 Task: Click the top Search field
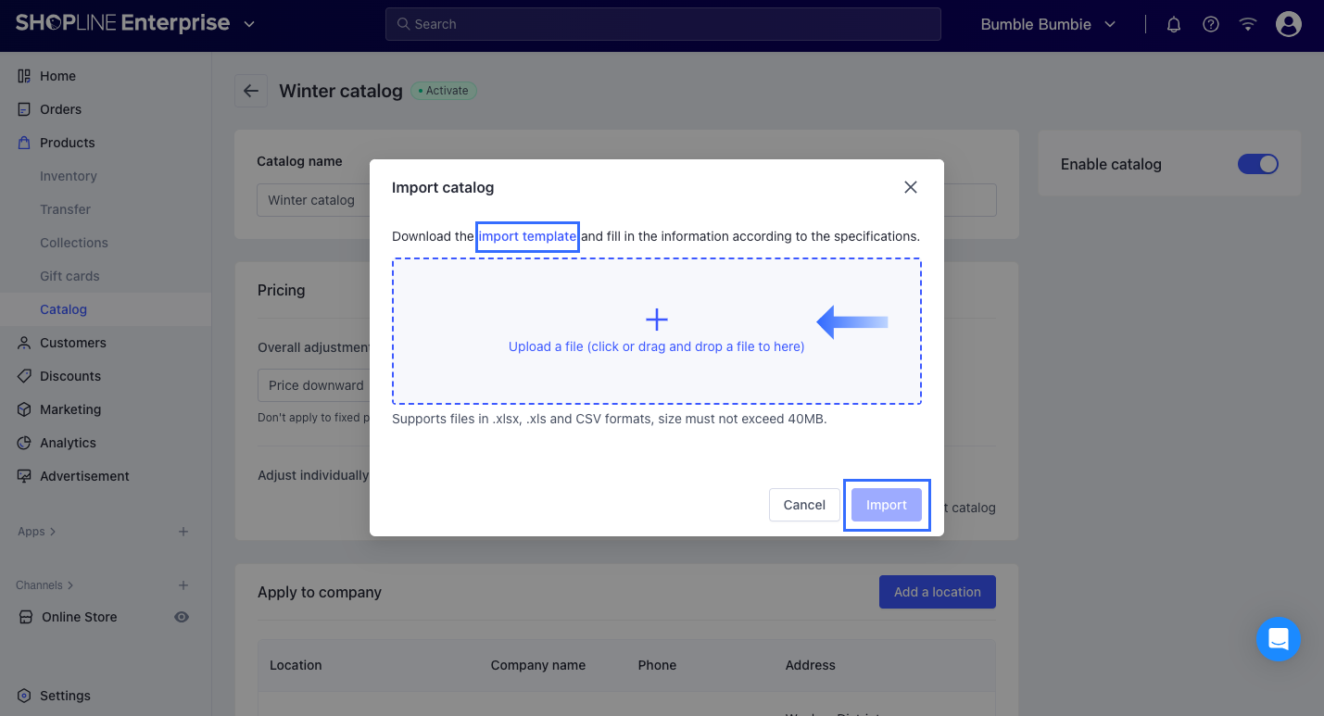point(662,24)
